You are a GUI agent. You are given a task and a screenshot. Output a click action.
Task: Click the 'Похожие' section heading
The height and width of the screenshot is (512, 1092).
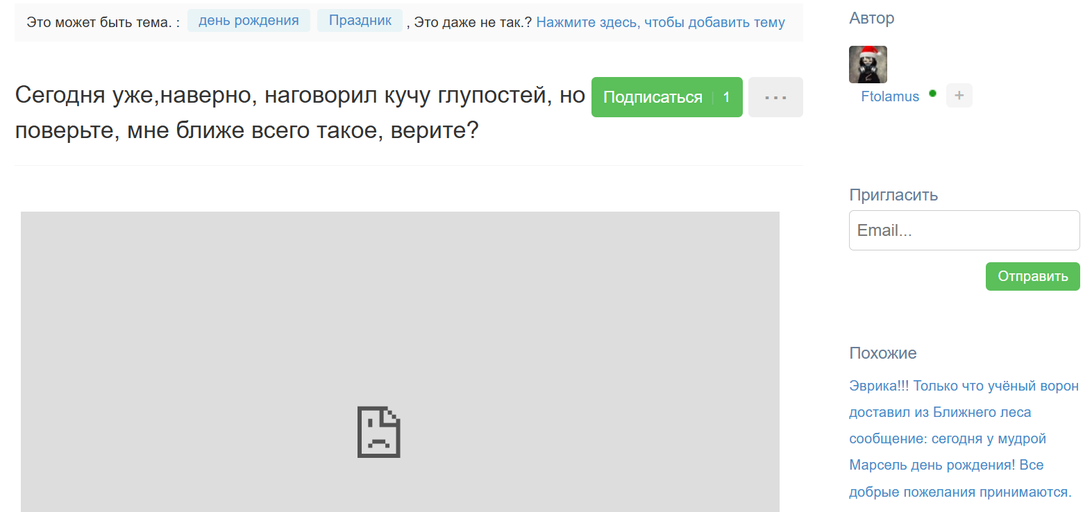pos(882,353)
